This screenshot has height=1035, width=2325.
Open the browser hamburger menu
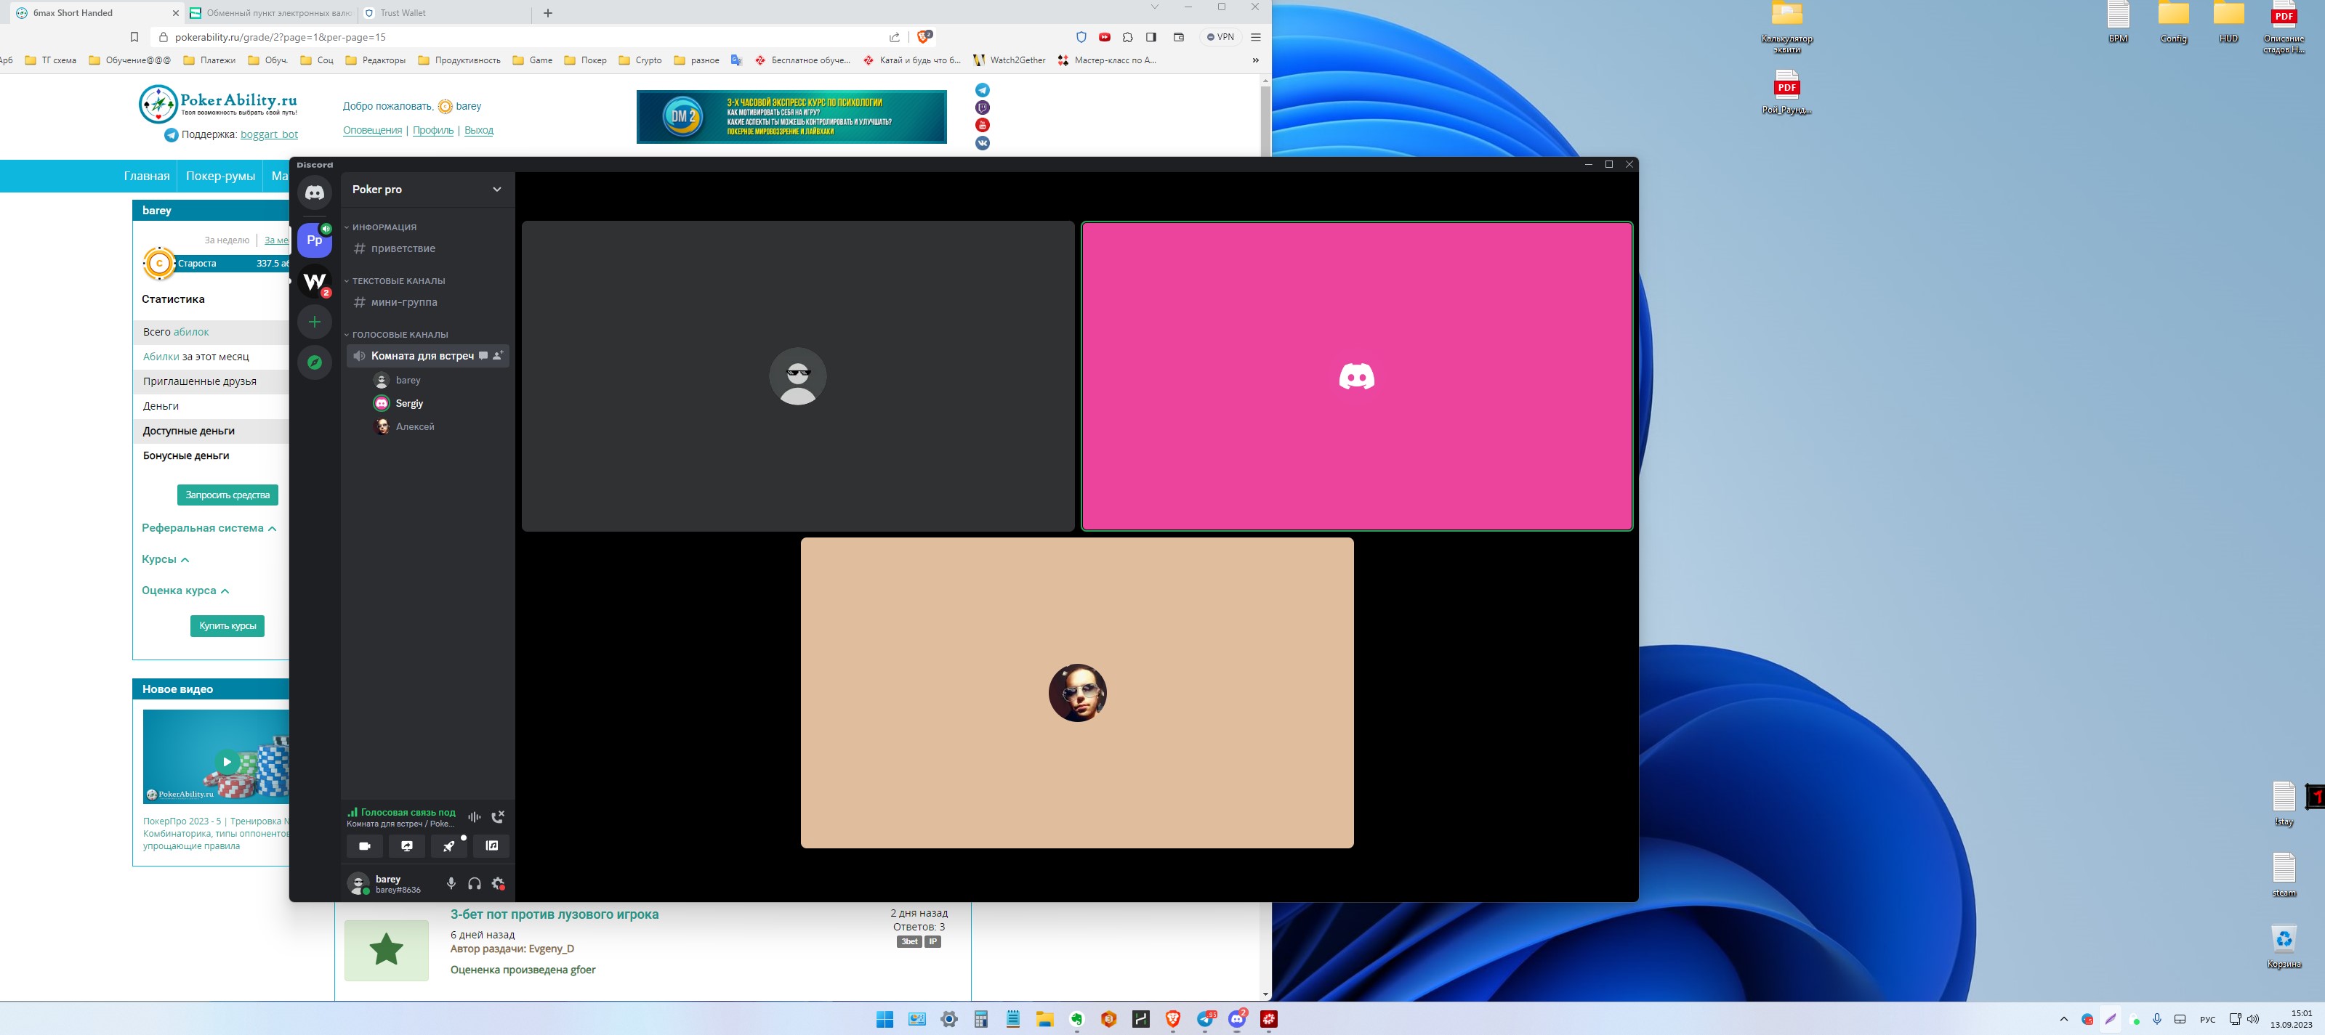(x=1255, y=37)
